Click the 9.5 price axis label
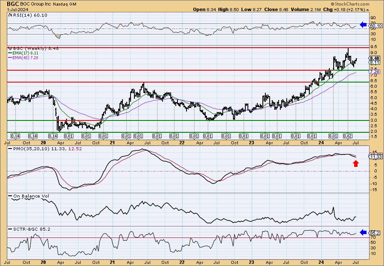The width and height of the screenshot is (384, 266). (373, 47)
